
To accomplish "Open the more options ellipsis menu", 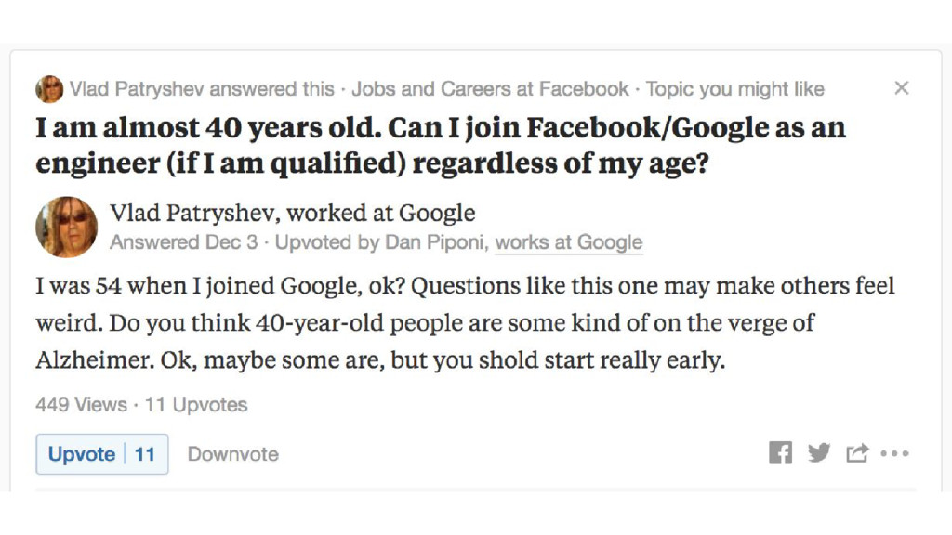I will [894, 454].
